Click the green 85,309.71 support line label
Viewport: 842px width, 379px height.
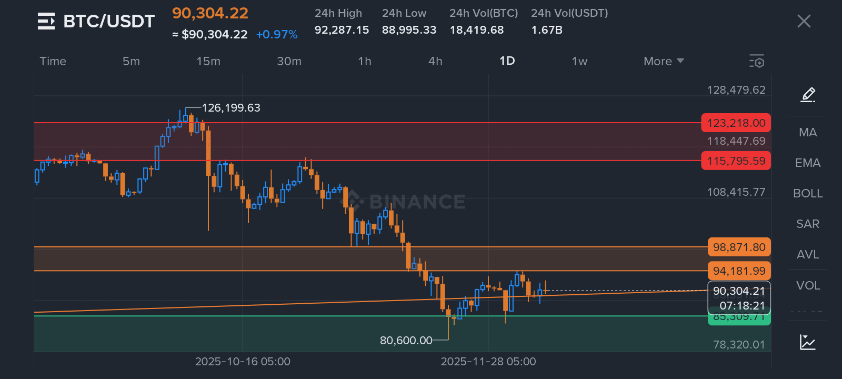[739, 317]
